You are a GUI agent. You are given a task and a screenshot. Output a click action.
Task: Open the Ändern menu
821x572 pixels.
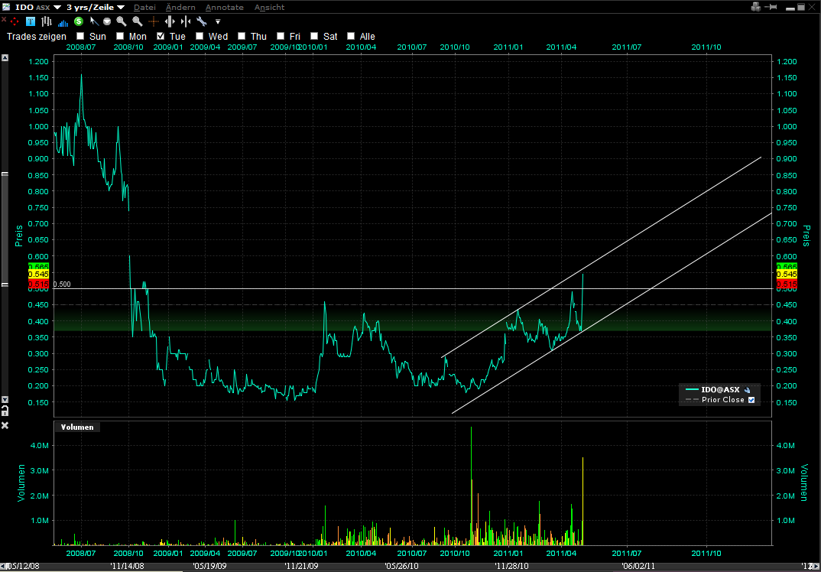click(180, 8)
